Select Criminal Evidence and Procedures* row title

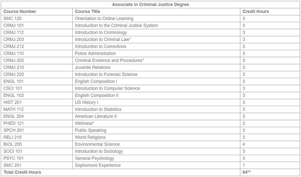coord(109,61)
